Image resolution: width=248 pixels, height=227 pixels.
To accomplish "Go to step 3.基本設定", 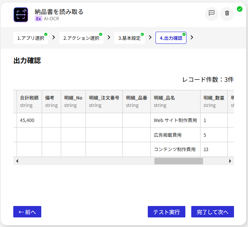I will pos(129,38).
